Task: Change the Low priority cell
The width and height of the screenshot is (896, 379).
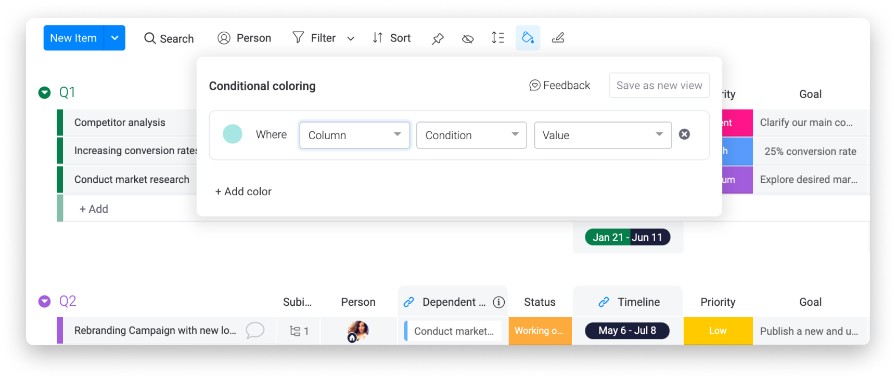Action: 718,331
